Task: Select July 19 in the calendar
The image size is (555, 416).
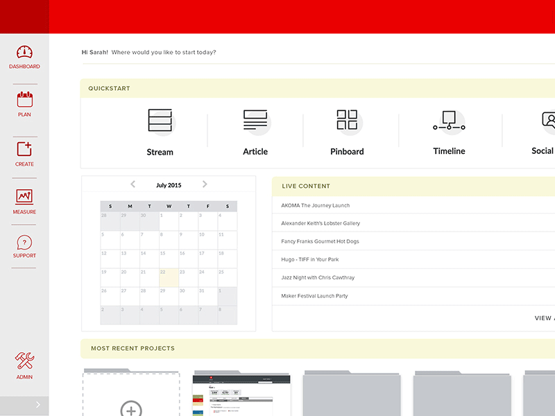Action: click(110, 277)
